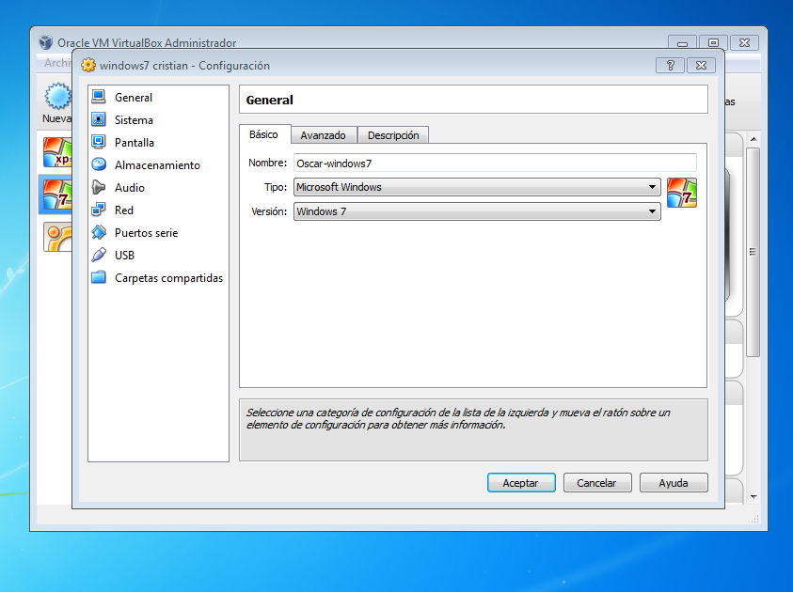Click the Nombre text field
Screen dimensions: 793x592
coord(495,164)
